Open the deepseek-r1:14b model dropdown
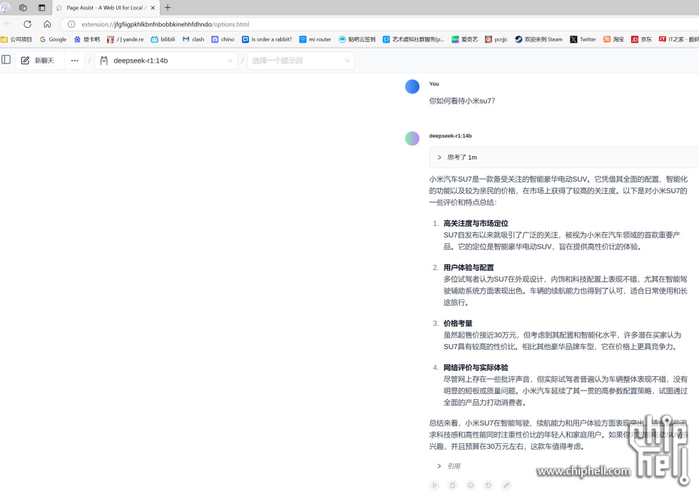This screenshot has height=496, width=699. click(x=166, y=61)
